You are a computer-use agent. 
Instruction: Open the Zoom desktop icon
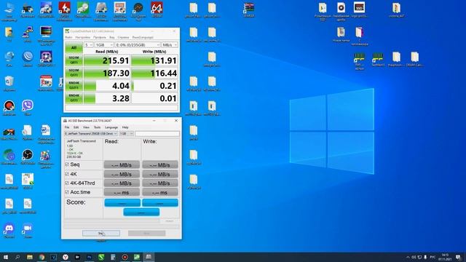pos(28,231)
